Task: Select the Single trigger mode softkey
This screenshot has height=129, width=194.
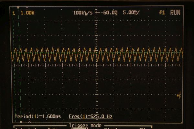Action: click(110, 128)
